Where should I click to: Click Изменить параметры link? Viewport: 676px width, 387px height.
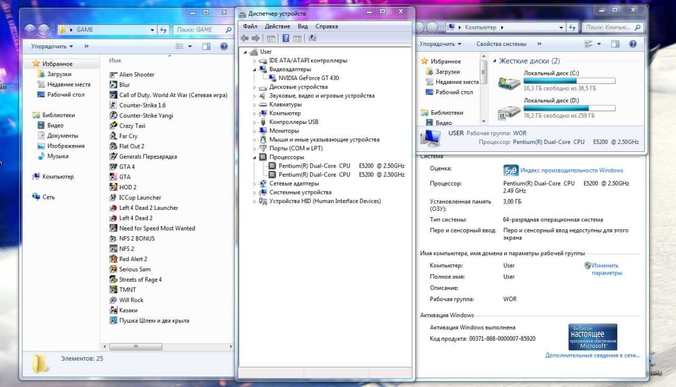607,269
